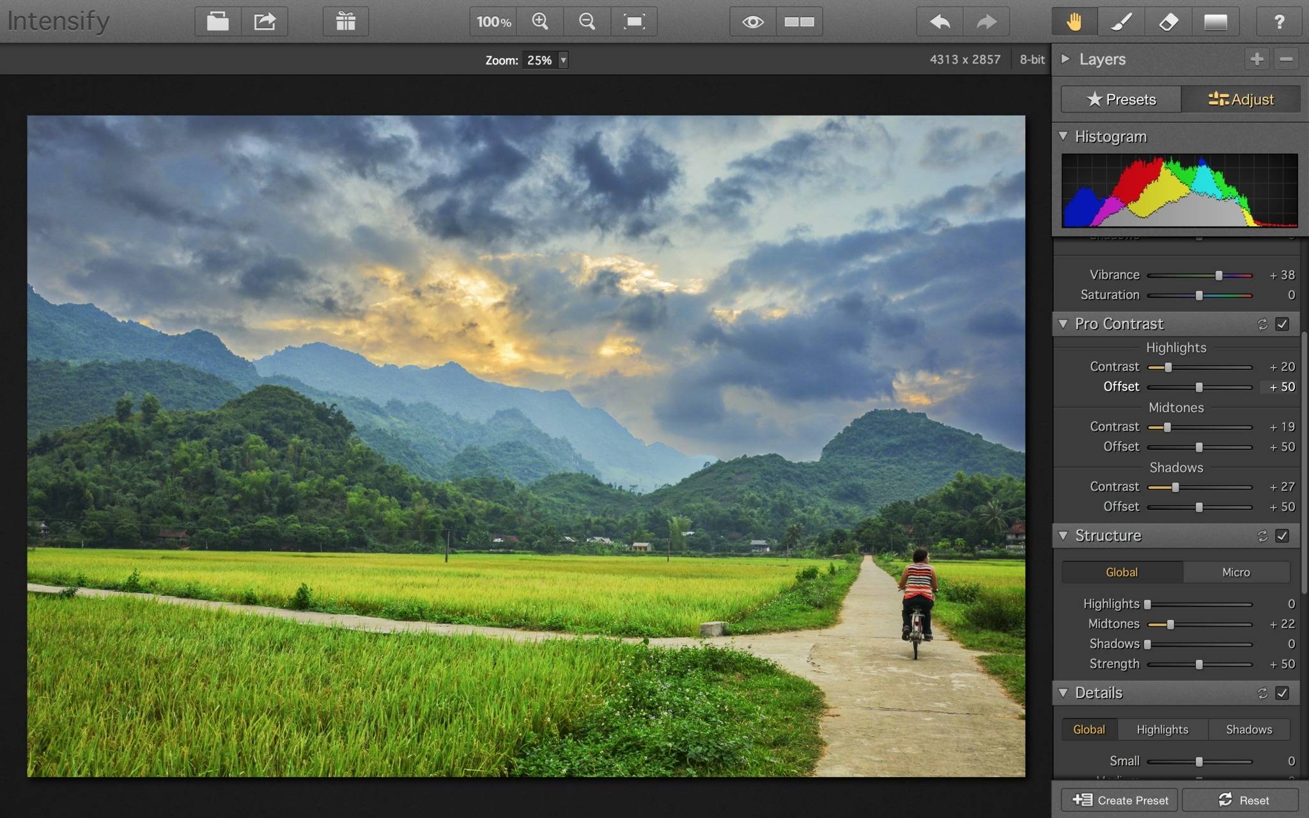Remove layer with the minus button
Screen dimensions: 1309x818
1287,59
